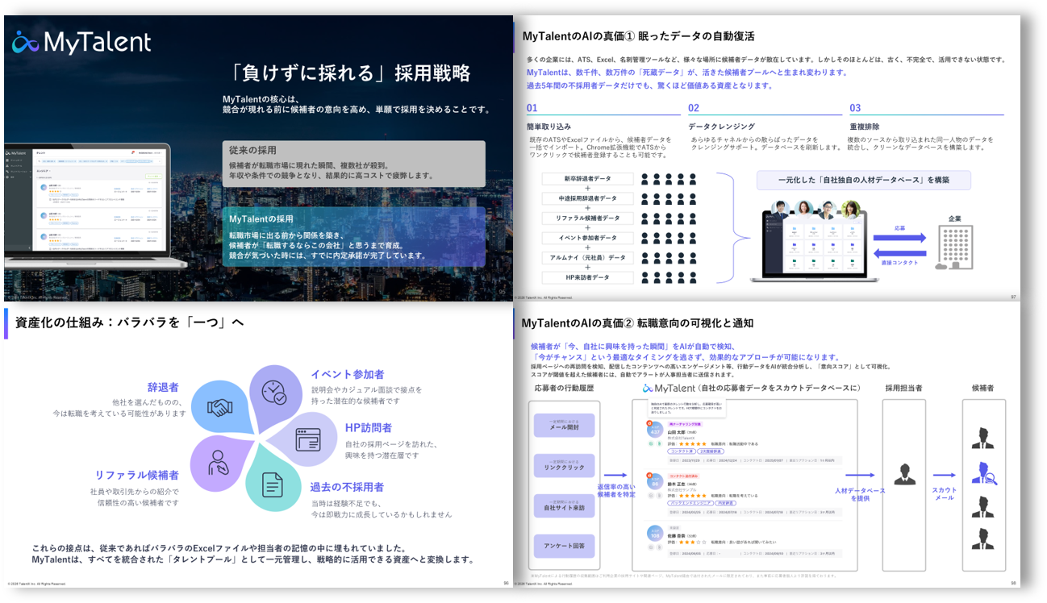Click the アンケート回答 box

[x=564, y=546]
